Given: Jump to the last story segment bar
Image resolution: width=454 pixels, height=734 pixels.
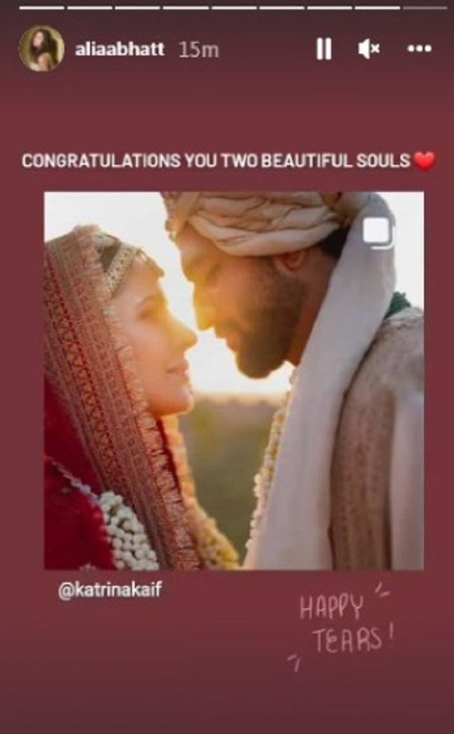Looking at the screenshot, I should tap(425, 8).
